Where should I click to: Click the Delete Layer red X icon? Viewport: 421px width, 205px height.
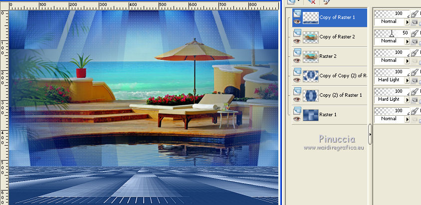click(311, 1)
